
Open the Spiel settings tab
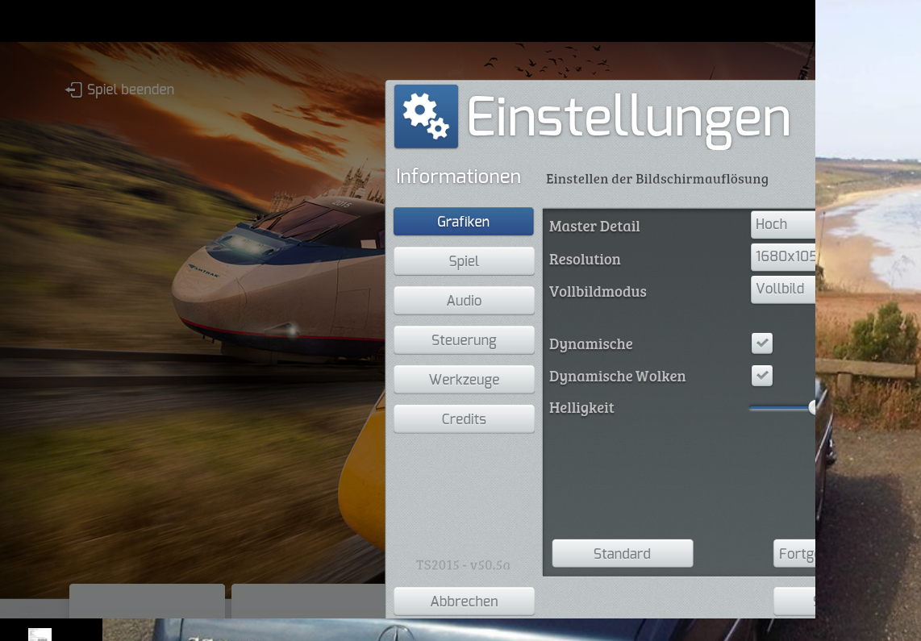point(464,260)
